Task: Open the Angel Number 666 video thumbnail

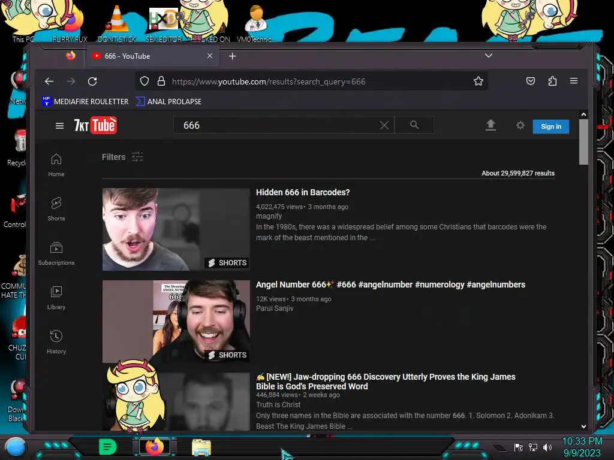Action: click(x=176, y=322)
